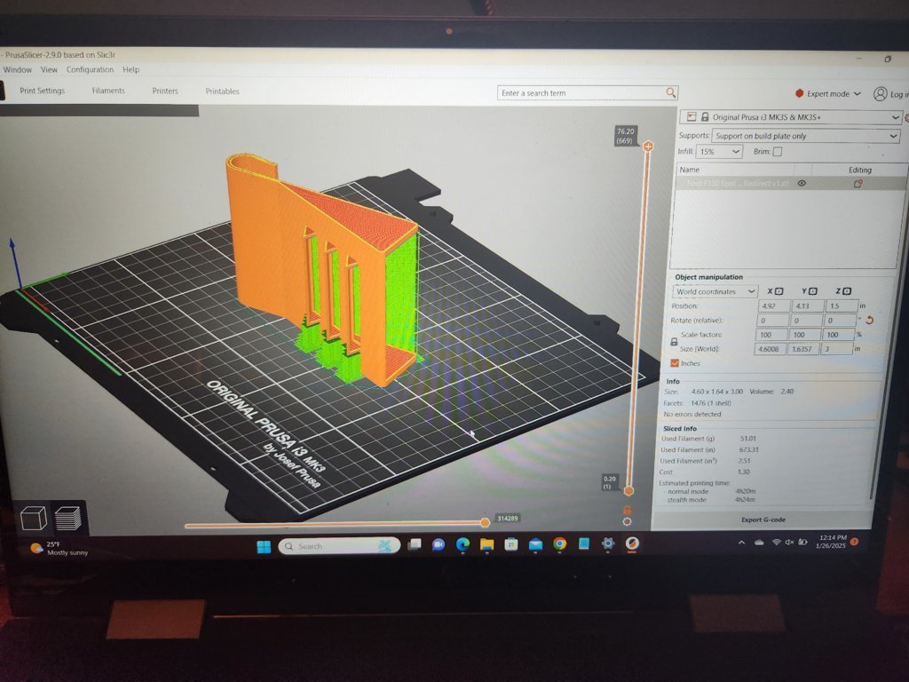Click PrusaSlicer icon on taskbar

coord(632,543)
